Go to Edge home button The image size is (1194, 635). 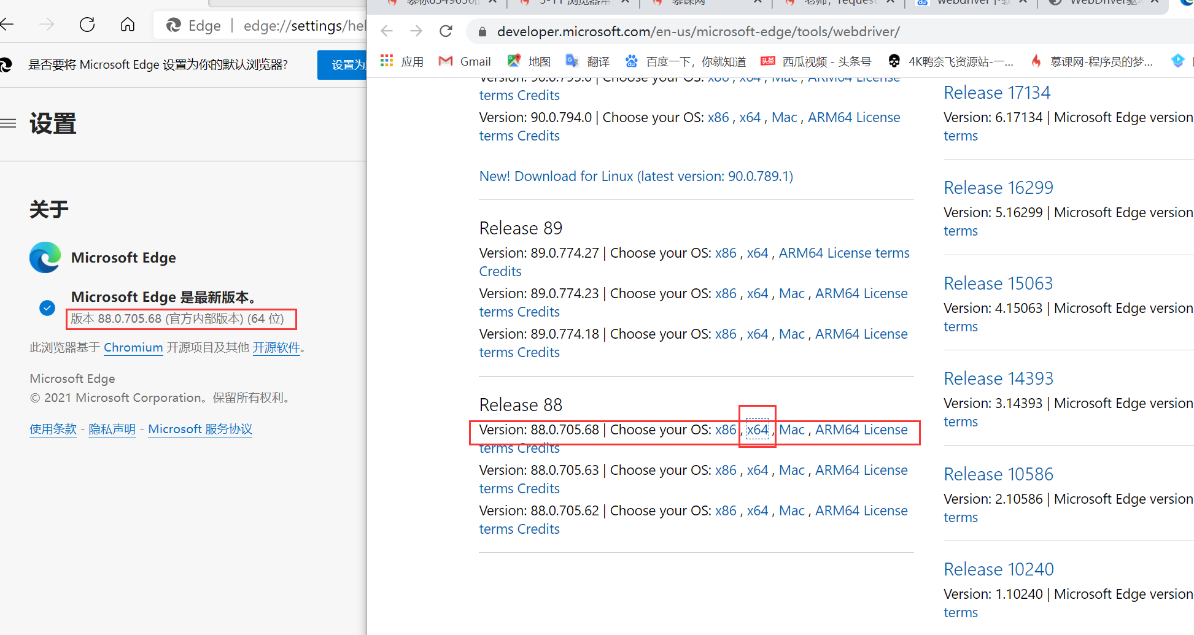coord(128,25)
